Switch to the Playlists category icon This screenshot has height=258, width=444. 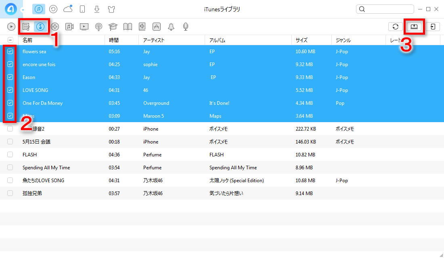pos(26,27)
